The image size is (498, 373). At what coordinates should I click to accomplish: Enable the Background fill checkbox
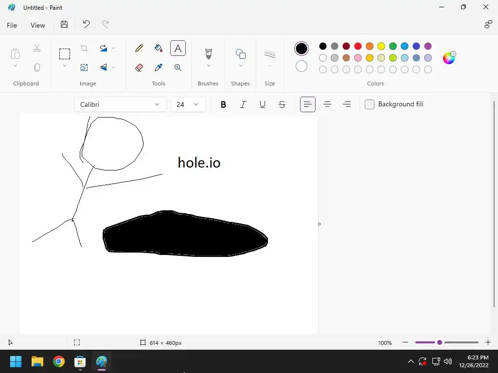pos(370,104)
